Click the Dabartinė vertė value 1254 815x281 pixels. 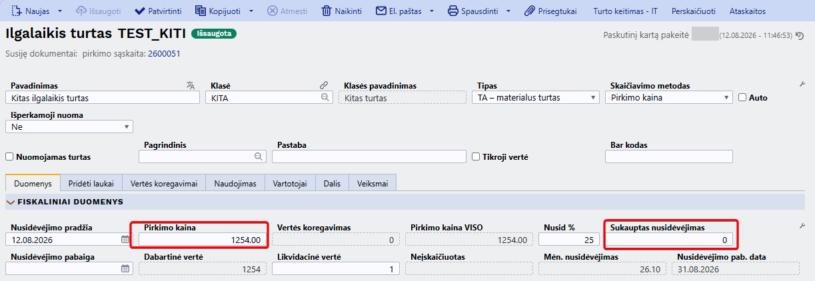[x=203, y=269]
